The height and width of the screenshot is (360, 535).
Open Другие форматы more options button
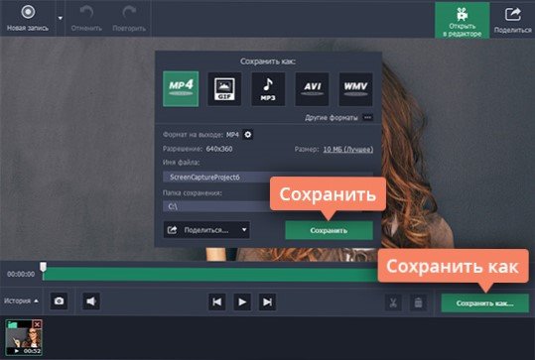pos(368,118)
